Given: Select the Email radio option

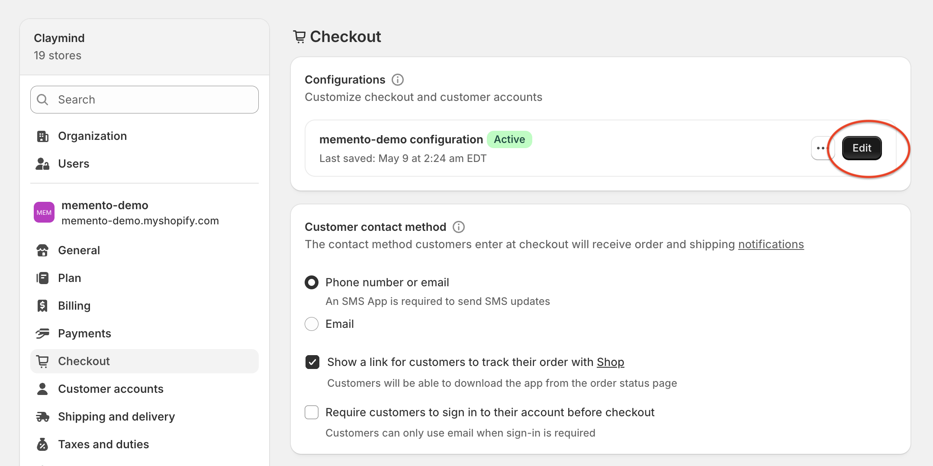Looking at the screenshot, I should click(x=312, y=324).
